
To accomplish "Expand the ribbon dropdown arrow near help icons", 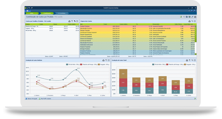I will click(189, 11).
